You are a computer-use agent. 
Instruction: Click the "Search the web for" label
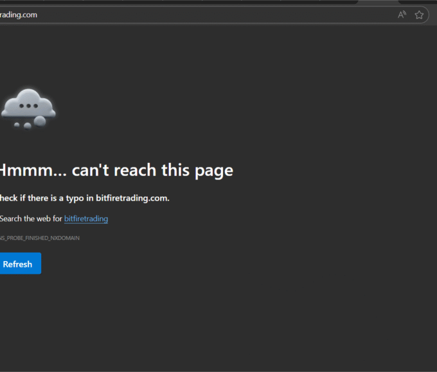coord(31,219)
